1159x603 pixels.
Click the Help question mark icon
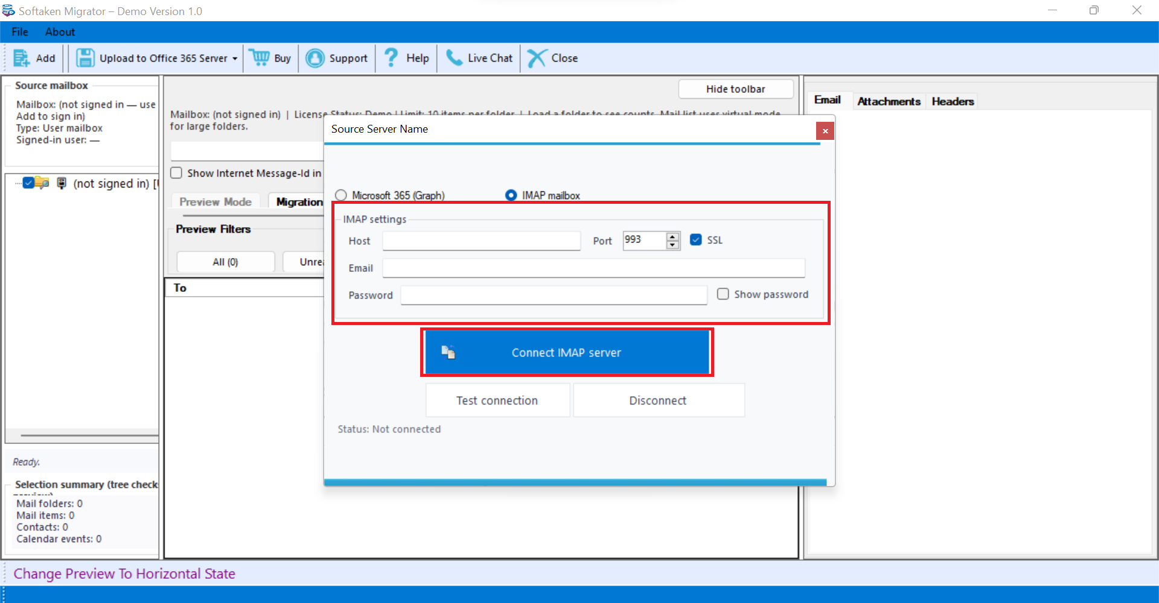(x=391, y=58)
